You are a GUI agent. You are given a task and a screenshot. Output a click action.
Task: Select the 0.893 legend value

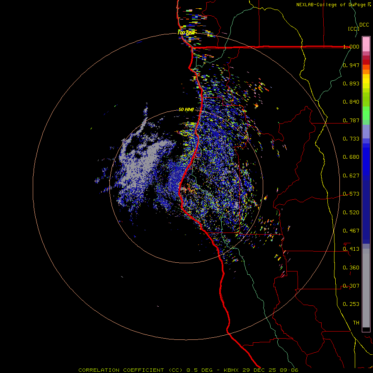tap(351, 83)
